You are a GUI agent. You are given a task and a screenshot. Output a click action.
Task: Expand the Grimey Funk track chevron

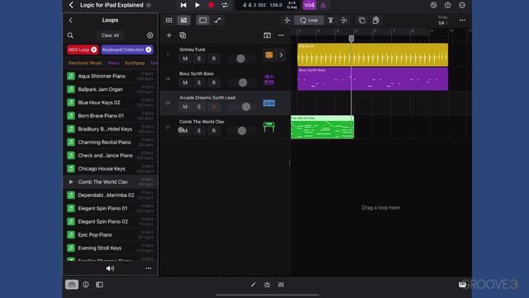(x=281, y=55)
